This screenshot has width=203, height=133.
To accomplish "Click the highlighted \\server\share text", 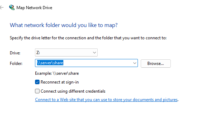I will [50, 63].
